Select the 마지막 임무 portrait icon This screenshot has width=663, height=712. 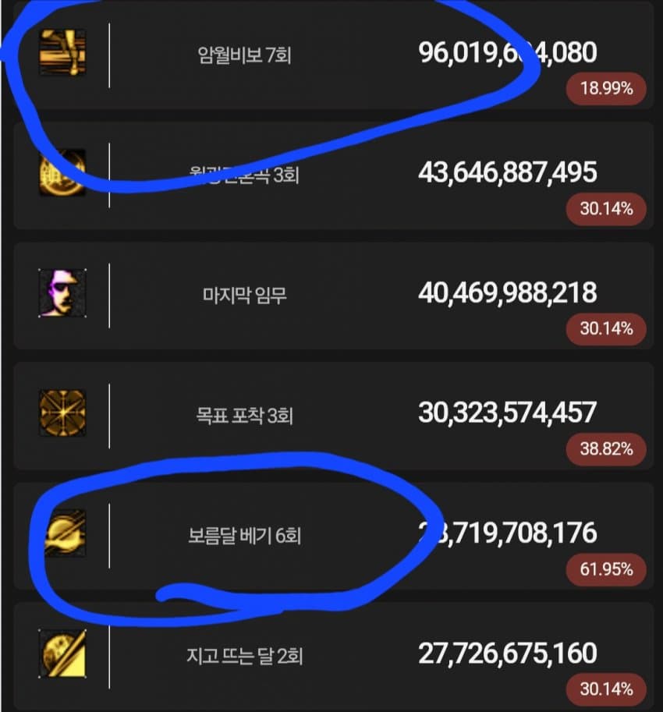coord(62,293)
